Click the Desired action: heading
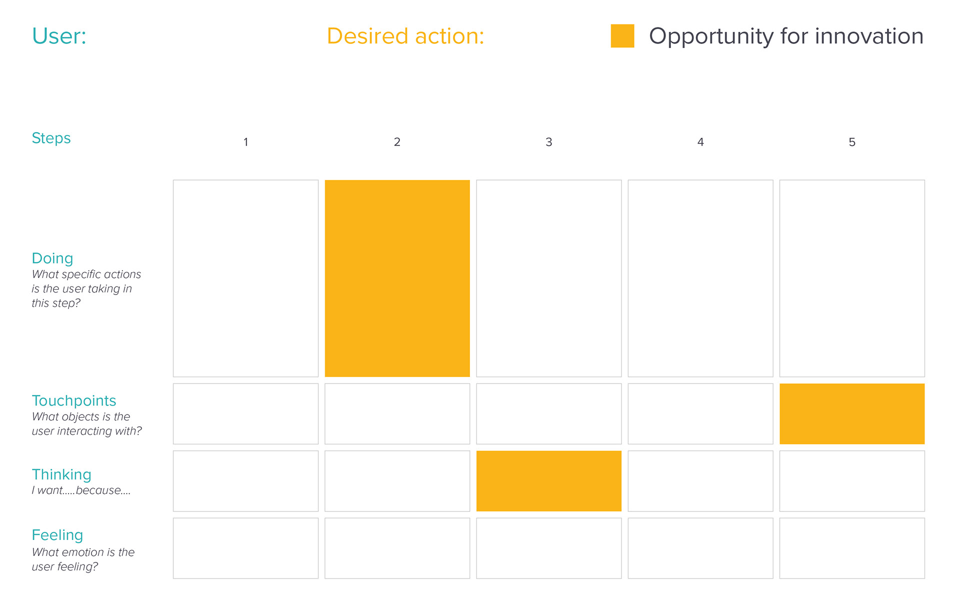960x602 pixels. pyautogui.click(x=405, y=36)
